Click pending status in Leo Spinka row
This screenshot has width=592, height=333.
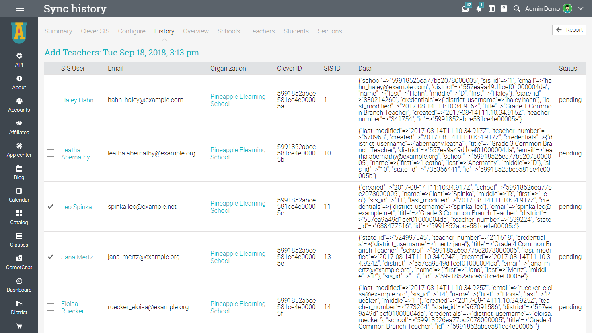coord(570,206)
